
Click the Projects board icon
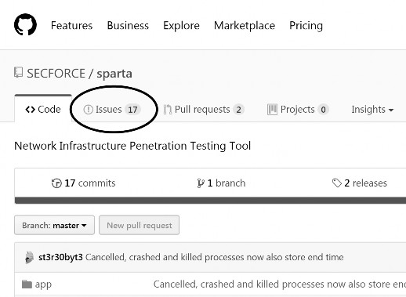(272, 110)
